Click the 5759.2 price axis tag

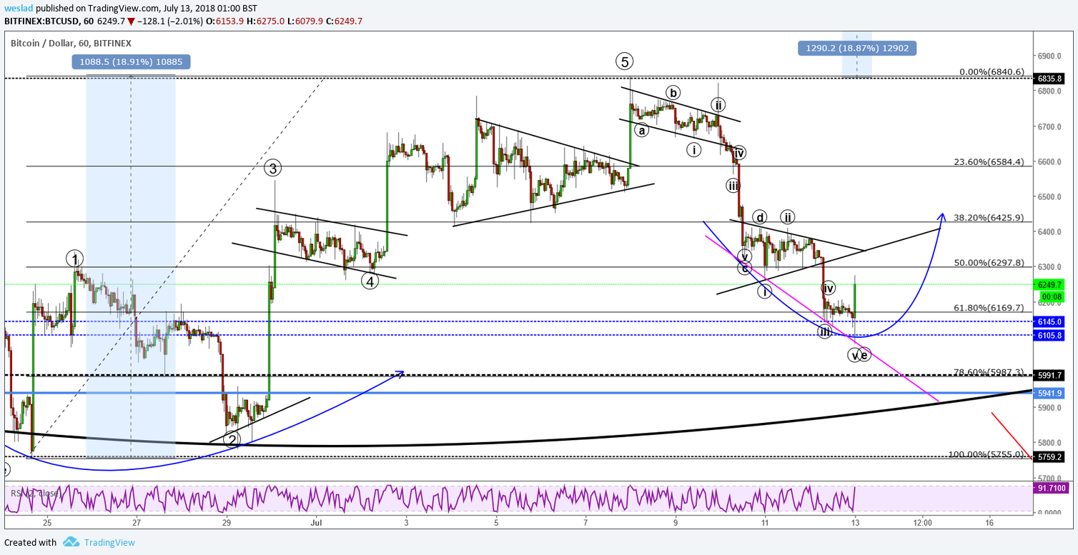1050,456
